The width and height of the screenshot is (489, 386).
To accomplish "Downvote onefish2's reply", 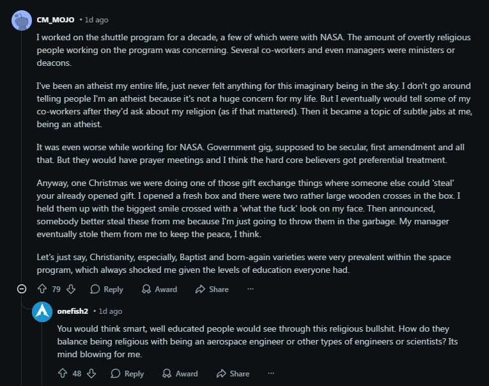I will pos(91,373).
